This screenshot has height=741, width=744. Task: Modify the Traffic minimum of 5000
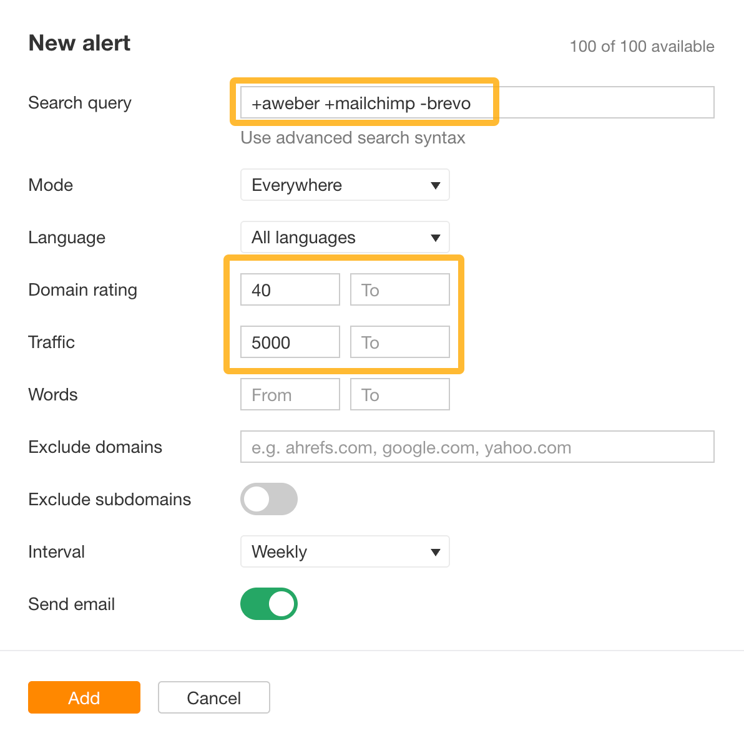[x=290, y=342]
